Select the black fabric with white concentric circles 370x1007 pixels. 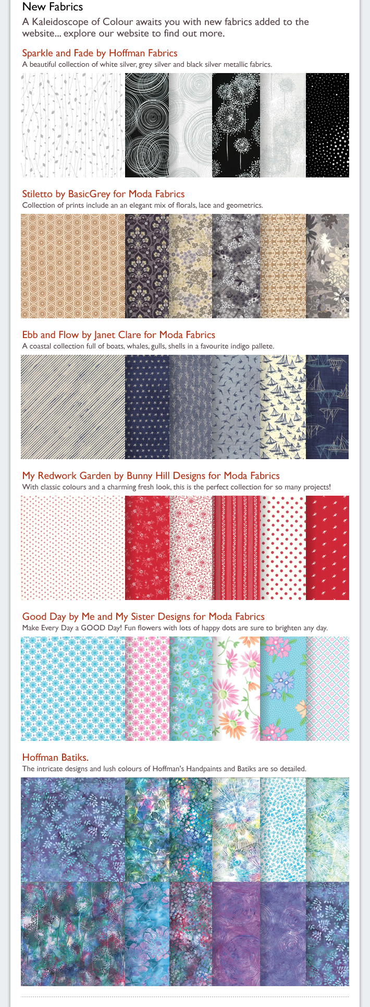click(147, 125)
